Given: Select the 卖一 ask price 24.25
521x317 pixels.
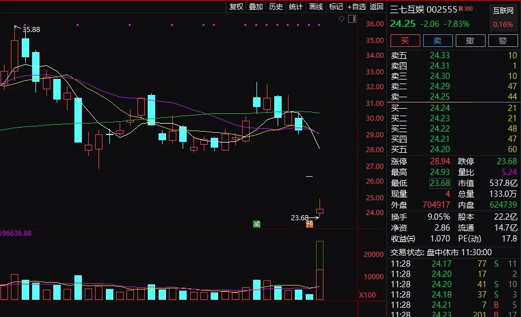Looking at the screenshot, I should point(440,96).
